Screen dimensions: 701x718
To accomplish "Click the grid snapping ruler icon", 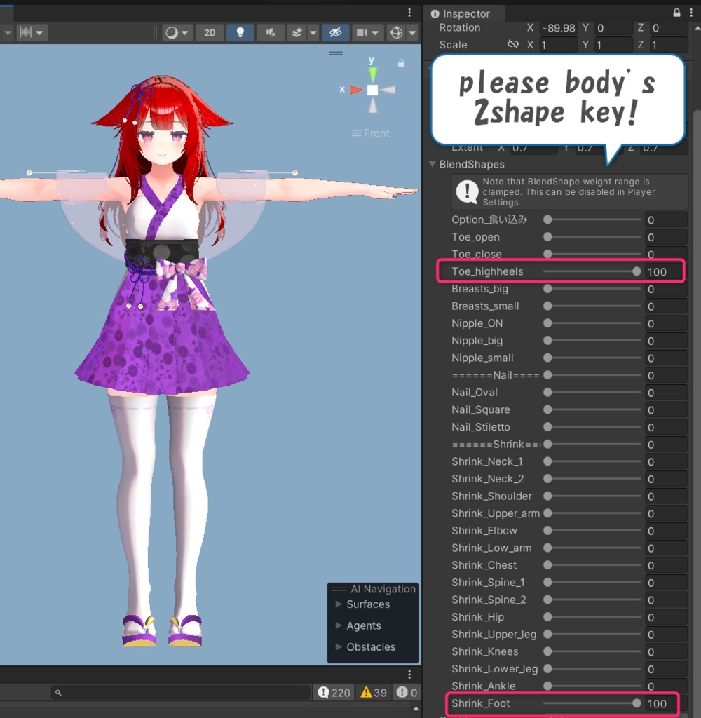I will pos(26,32).
